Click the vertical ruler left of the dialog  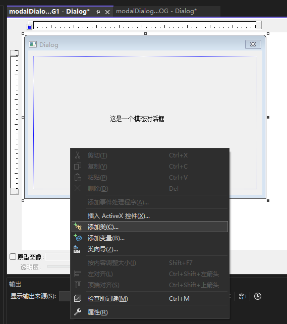click(x=15, y=123)
